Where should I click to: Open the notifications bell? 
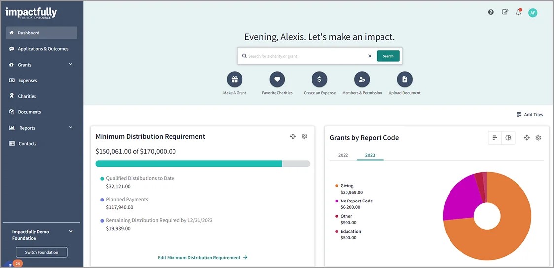pos(519,12)
